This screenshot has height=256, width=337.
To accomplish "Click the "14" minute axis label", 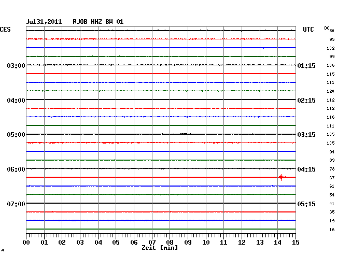I will 278,242.
